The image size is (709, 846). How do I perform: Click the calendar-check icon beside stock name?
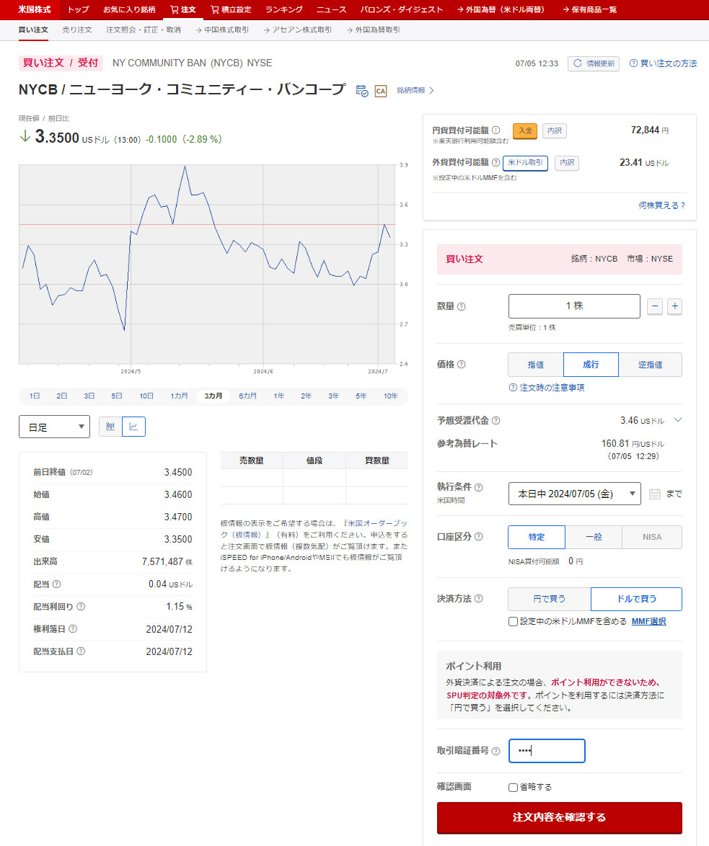[x=362, y=91]
